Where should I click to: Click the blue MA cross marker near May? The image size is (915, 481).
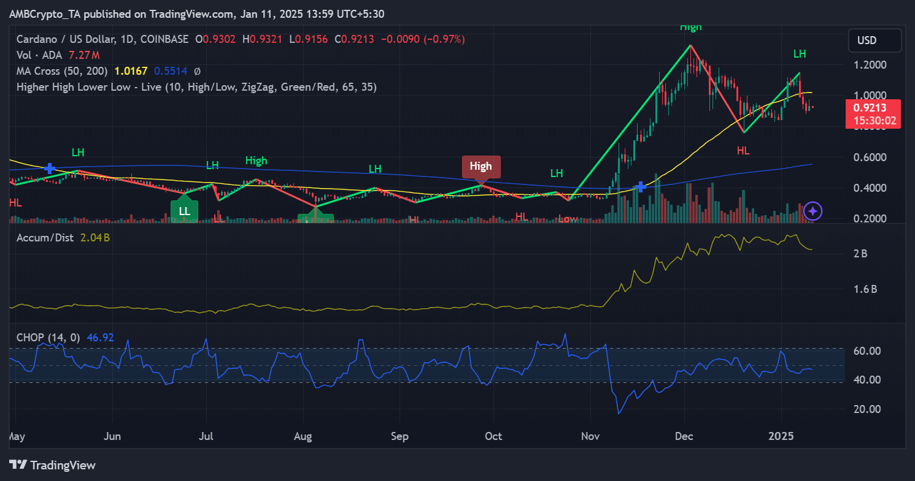point(50,168)
